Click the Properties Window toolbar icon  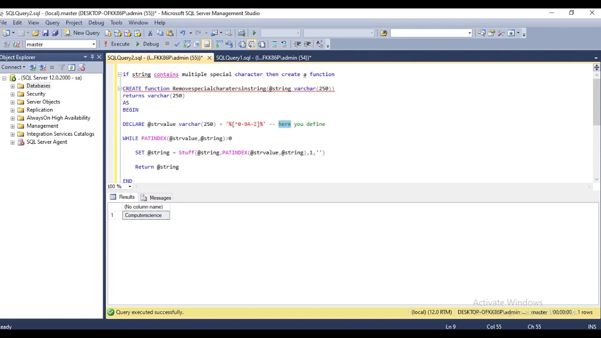tap(491, 33)
